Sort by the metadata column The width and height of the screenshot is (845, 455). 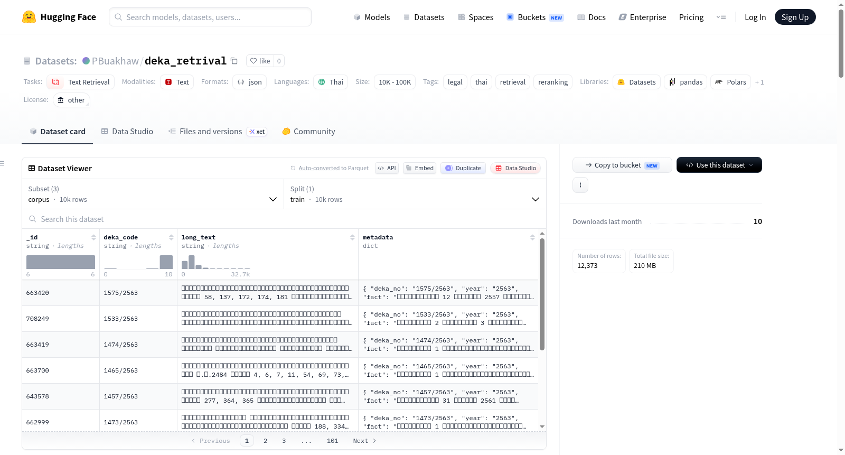click(532, 237)
